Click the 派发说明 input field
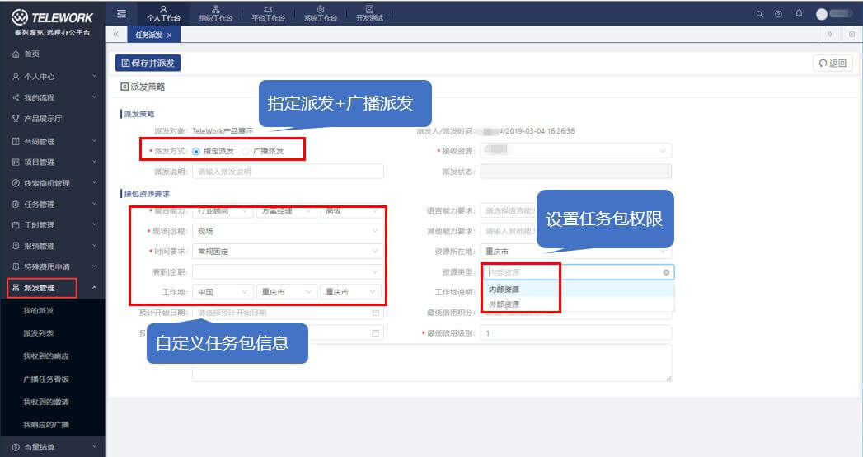This screenshot has width=863, height=457. [x=288, y=172]
